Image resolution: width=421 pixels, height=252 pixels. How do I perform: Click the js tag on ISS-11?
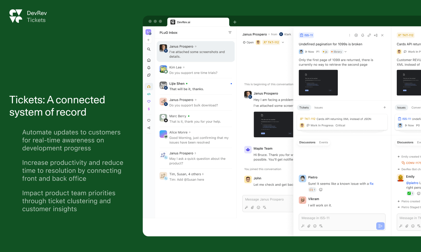(325, 52)
